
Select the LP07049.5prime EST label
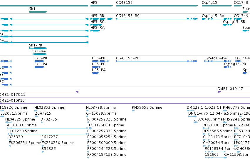coord(208,119)
